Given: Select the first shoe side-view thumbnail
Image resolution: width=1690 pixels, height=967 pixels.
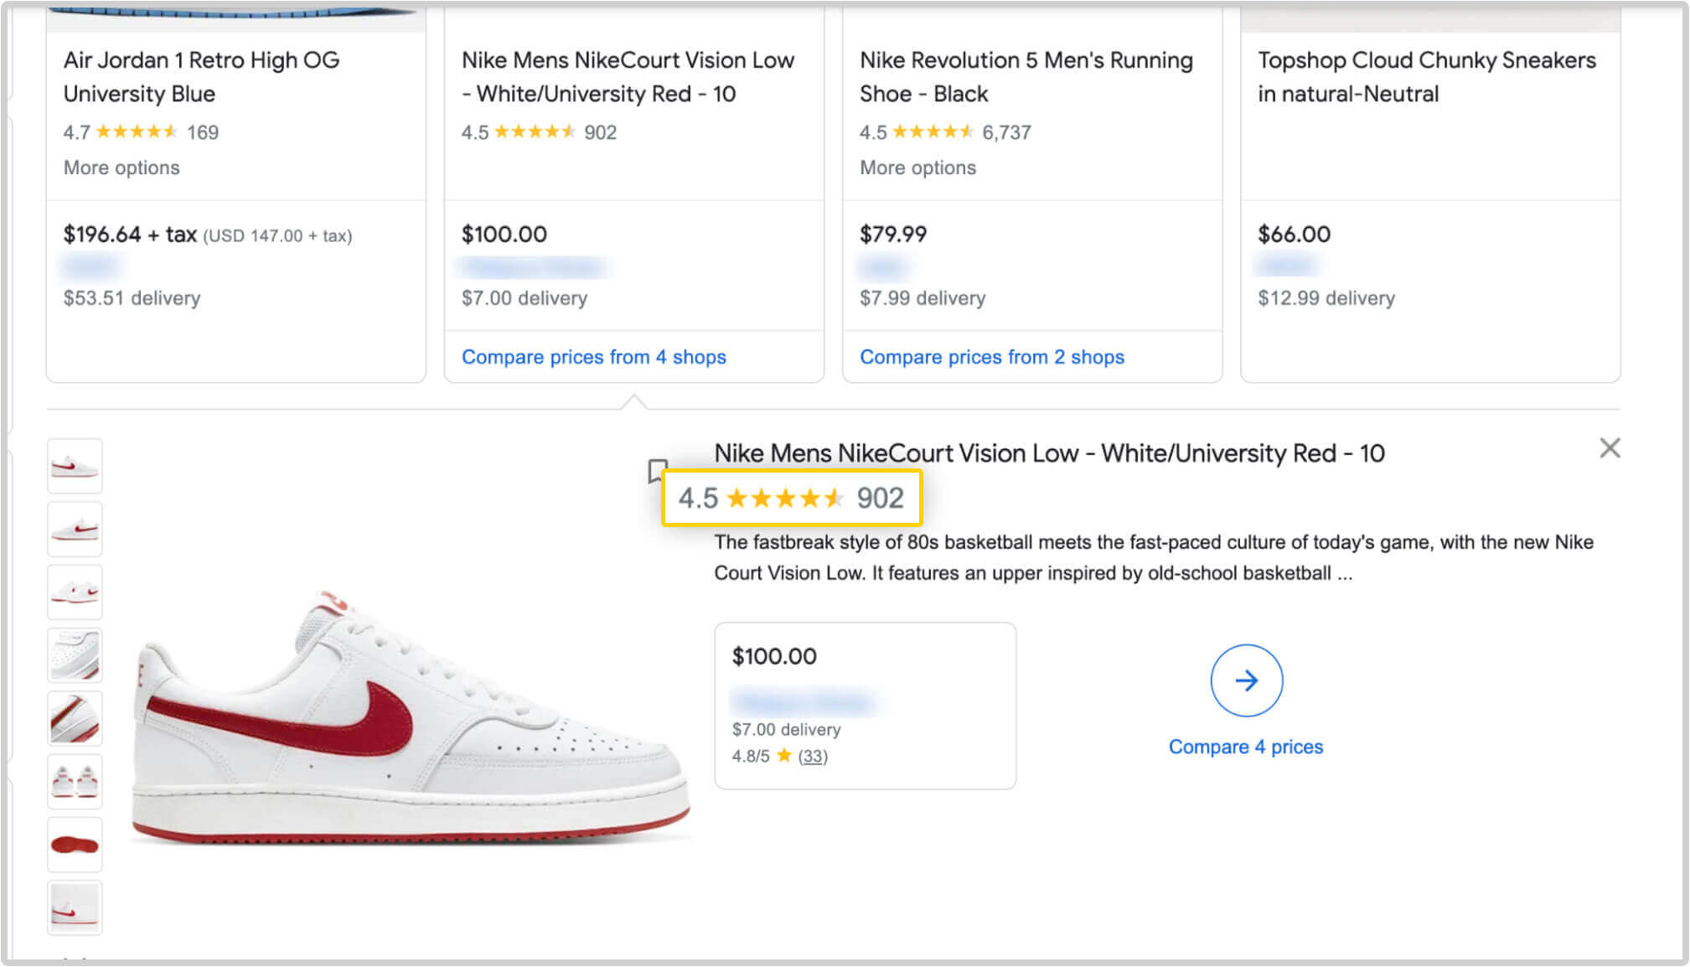Looking at the screenshot, I should 75,466.
